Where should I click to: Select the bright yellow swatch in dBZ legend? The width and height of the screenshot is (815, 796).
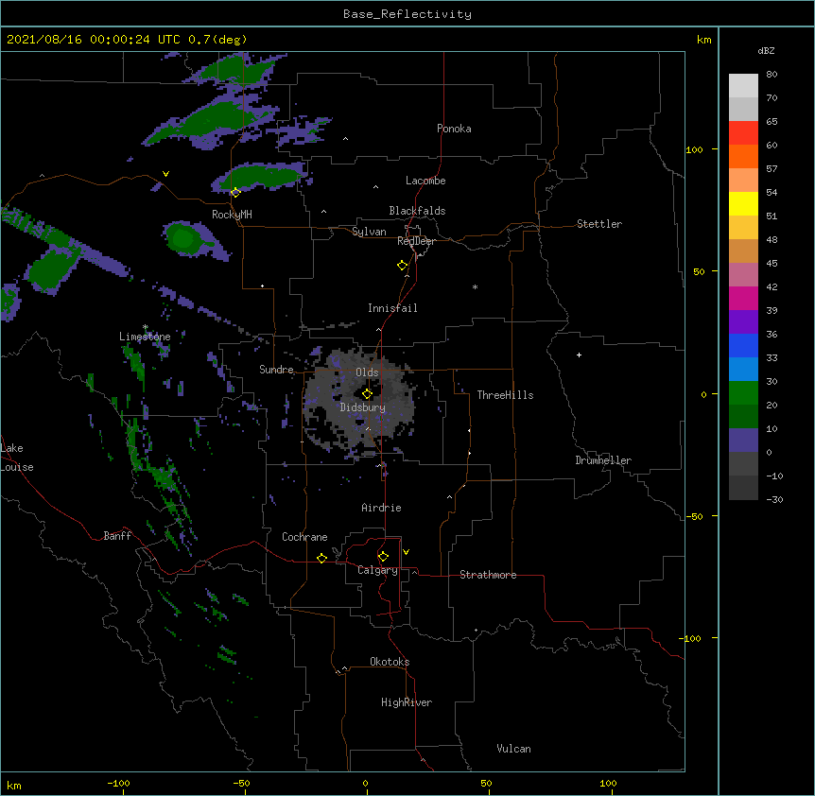point(743,203)
